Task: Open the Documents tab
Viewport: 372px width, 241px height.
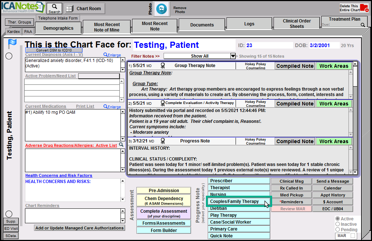Action: (202, 25)
